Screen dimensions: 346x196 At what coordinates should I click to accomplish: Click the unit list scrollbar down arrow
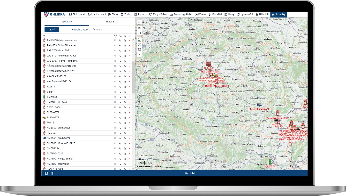click(133, 169)
